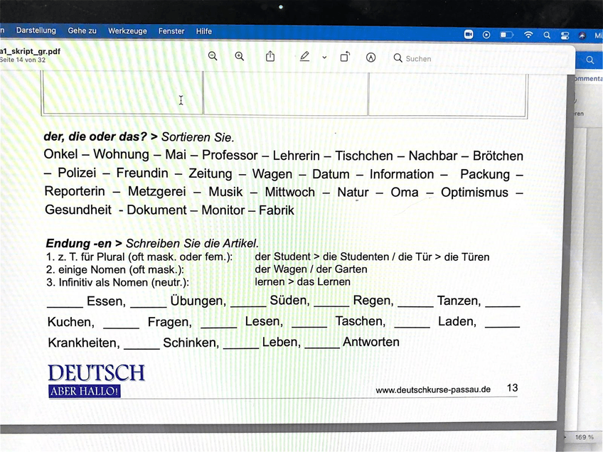The width and height of the screenshot is (603, 452).
Task: Click the word 'Brötchen' in the PDF
Action: point(498,156)
